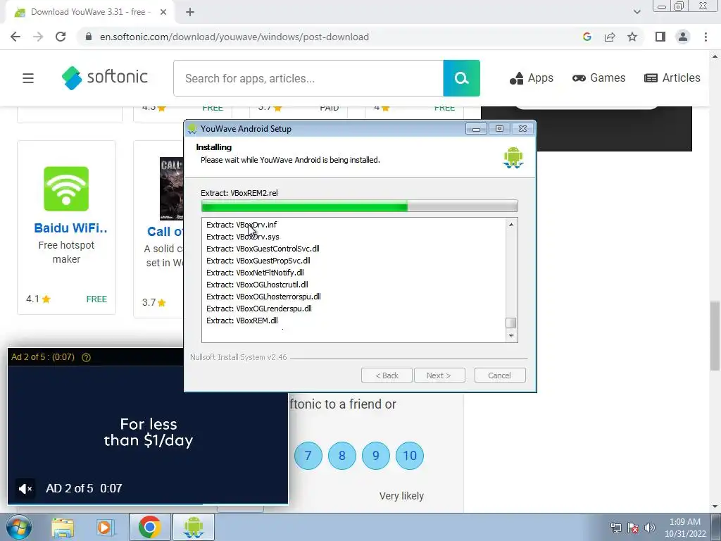Click the Chrome taskbar icon
Image resolution: width=721 pixels, height=541 pixels.
(149, 527)
